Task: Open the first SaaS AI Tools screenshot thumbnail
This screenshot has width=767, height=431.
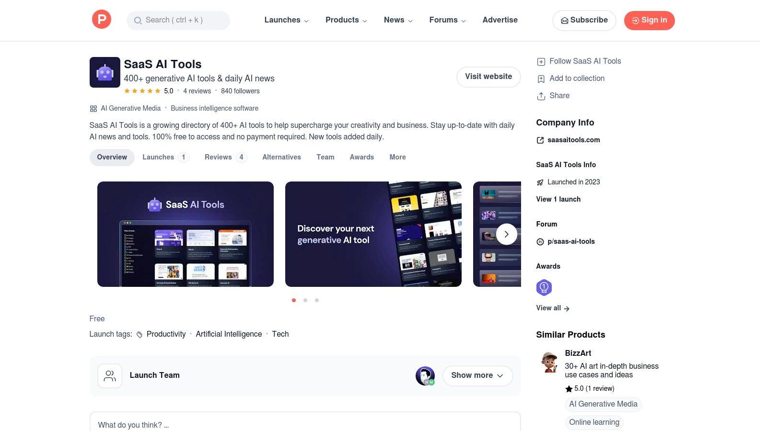Action: point(185,234)
